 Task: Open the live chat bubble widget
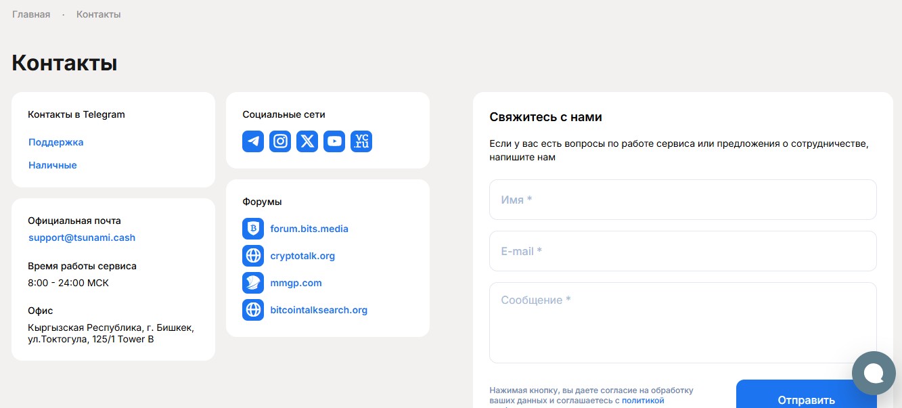tap(874, 373)
